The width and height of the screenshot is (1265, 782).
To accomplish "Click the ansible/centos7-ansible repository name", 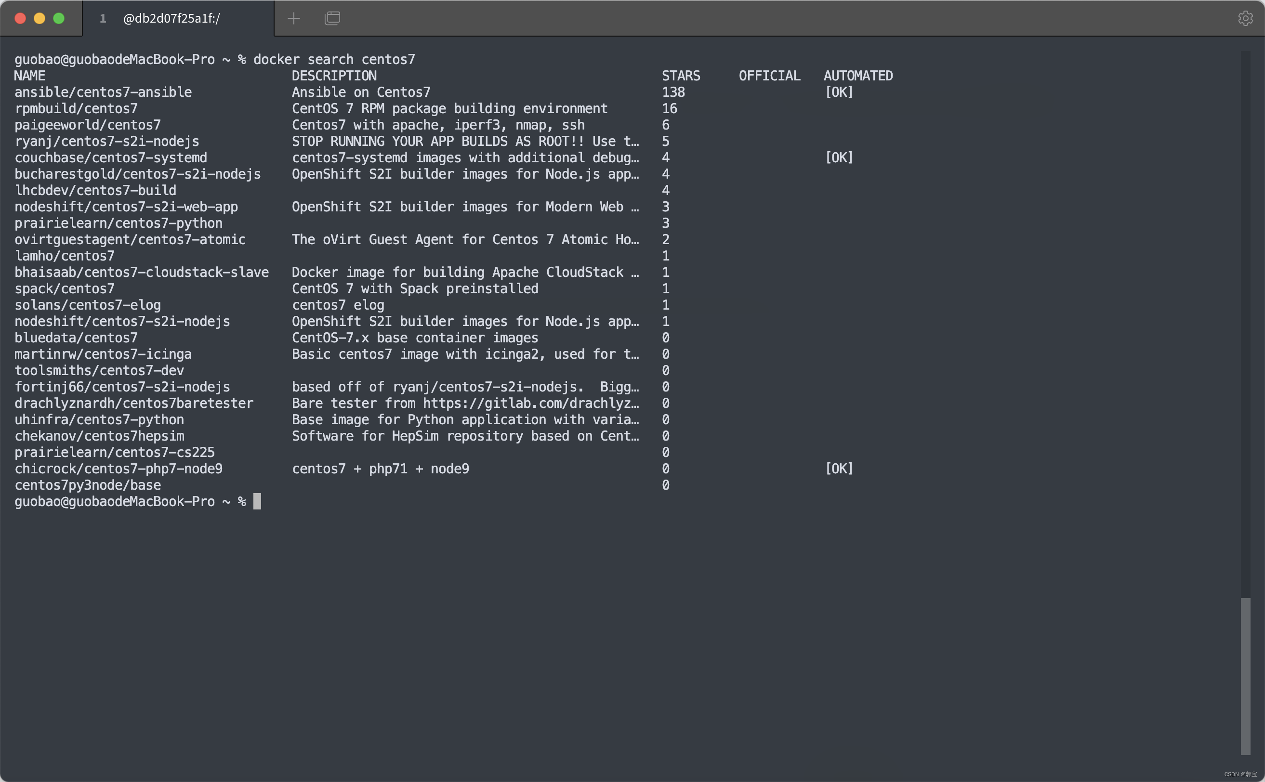I will (x=103, y=92).
